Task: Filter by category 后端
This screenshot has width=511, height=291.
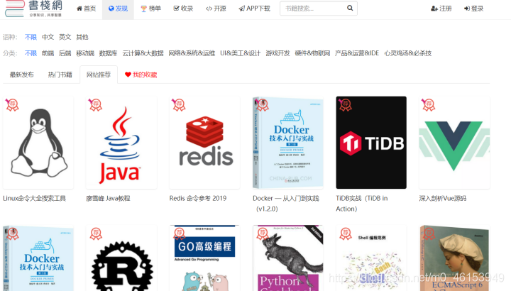Action: point(65,53)
